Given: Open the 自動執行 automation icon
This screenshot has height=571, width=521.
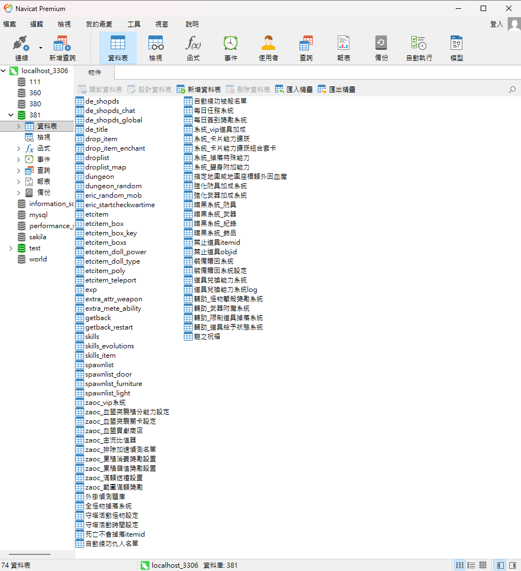Looking at the screenshot, I should click(419, 48).
